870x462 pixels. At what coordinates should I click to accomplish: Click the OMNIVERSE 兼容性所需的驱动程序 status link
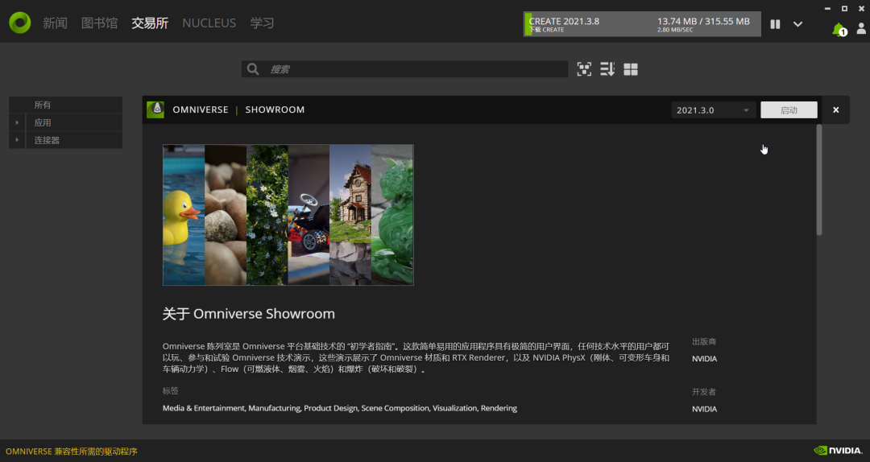click(72, 452)
